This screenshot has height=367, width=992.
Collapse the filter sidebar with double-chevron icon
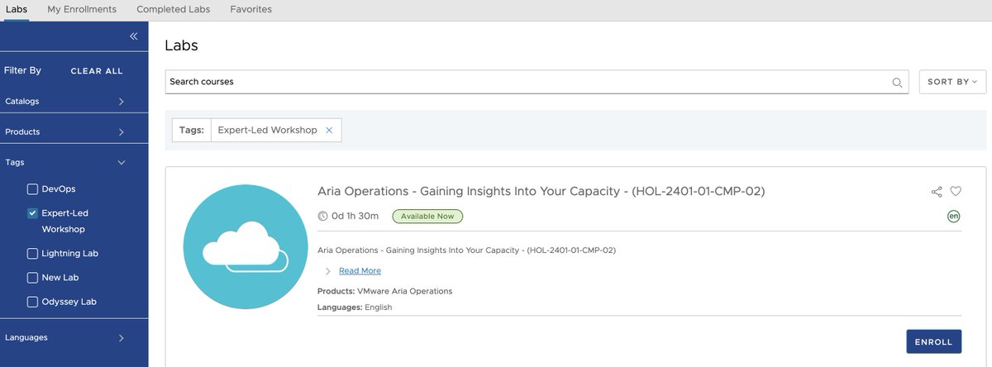point(133,36)
